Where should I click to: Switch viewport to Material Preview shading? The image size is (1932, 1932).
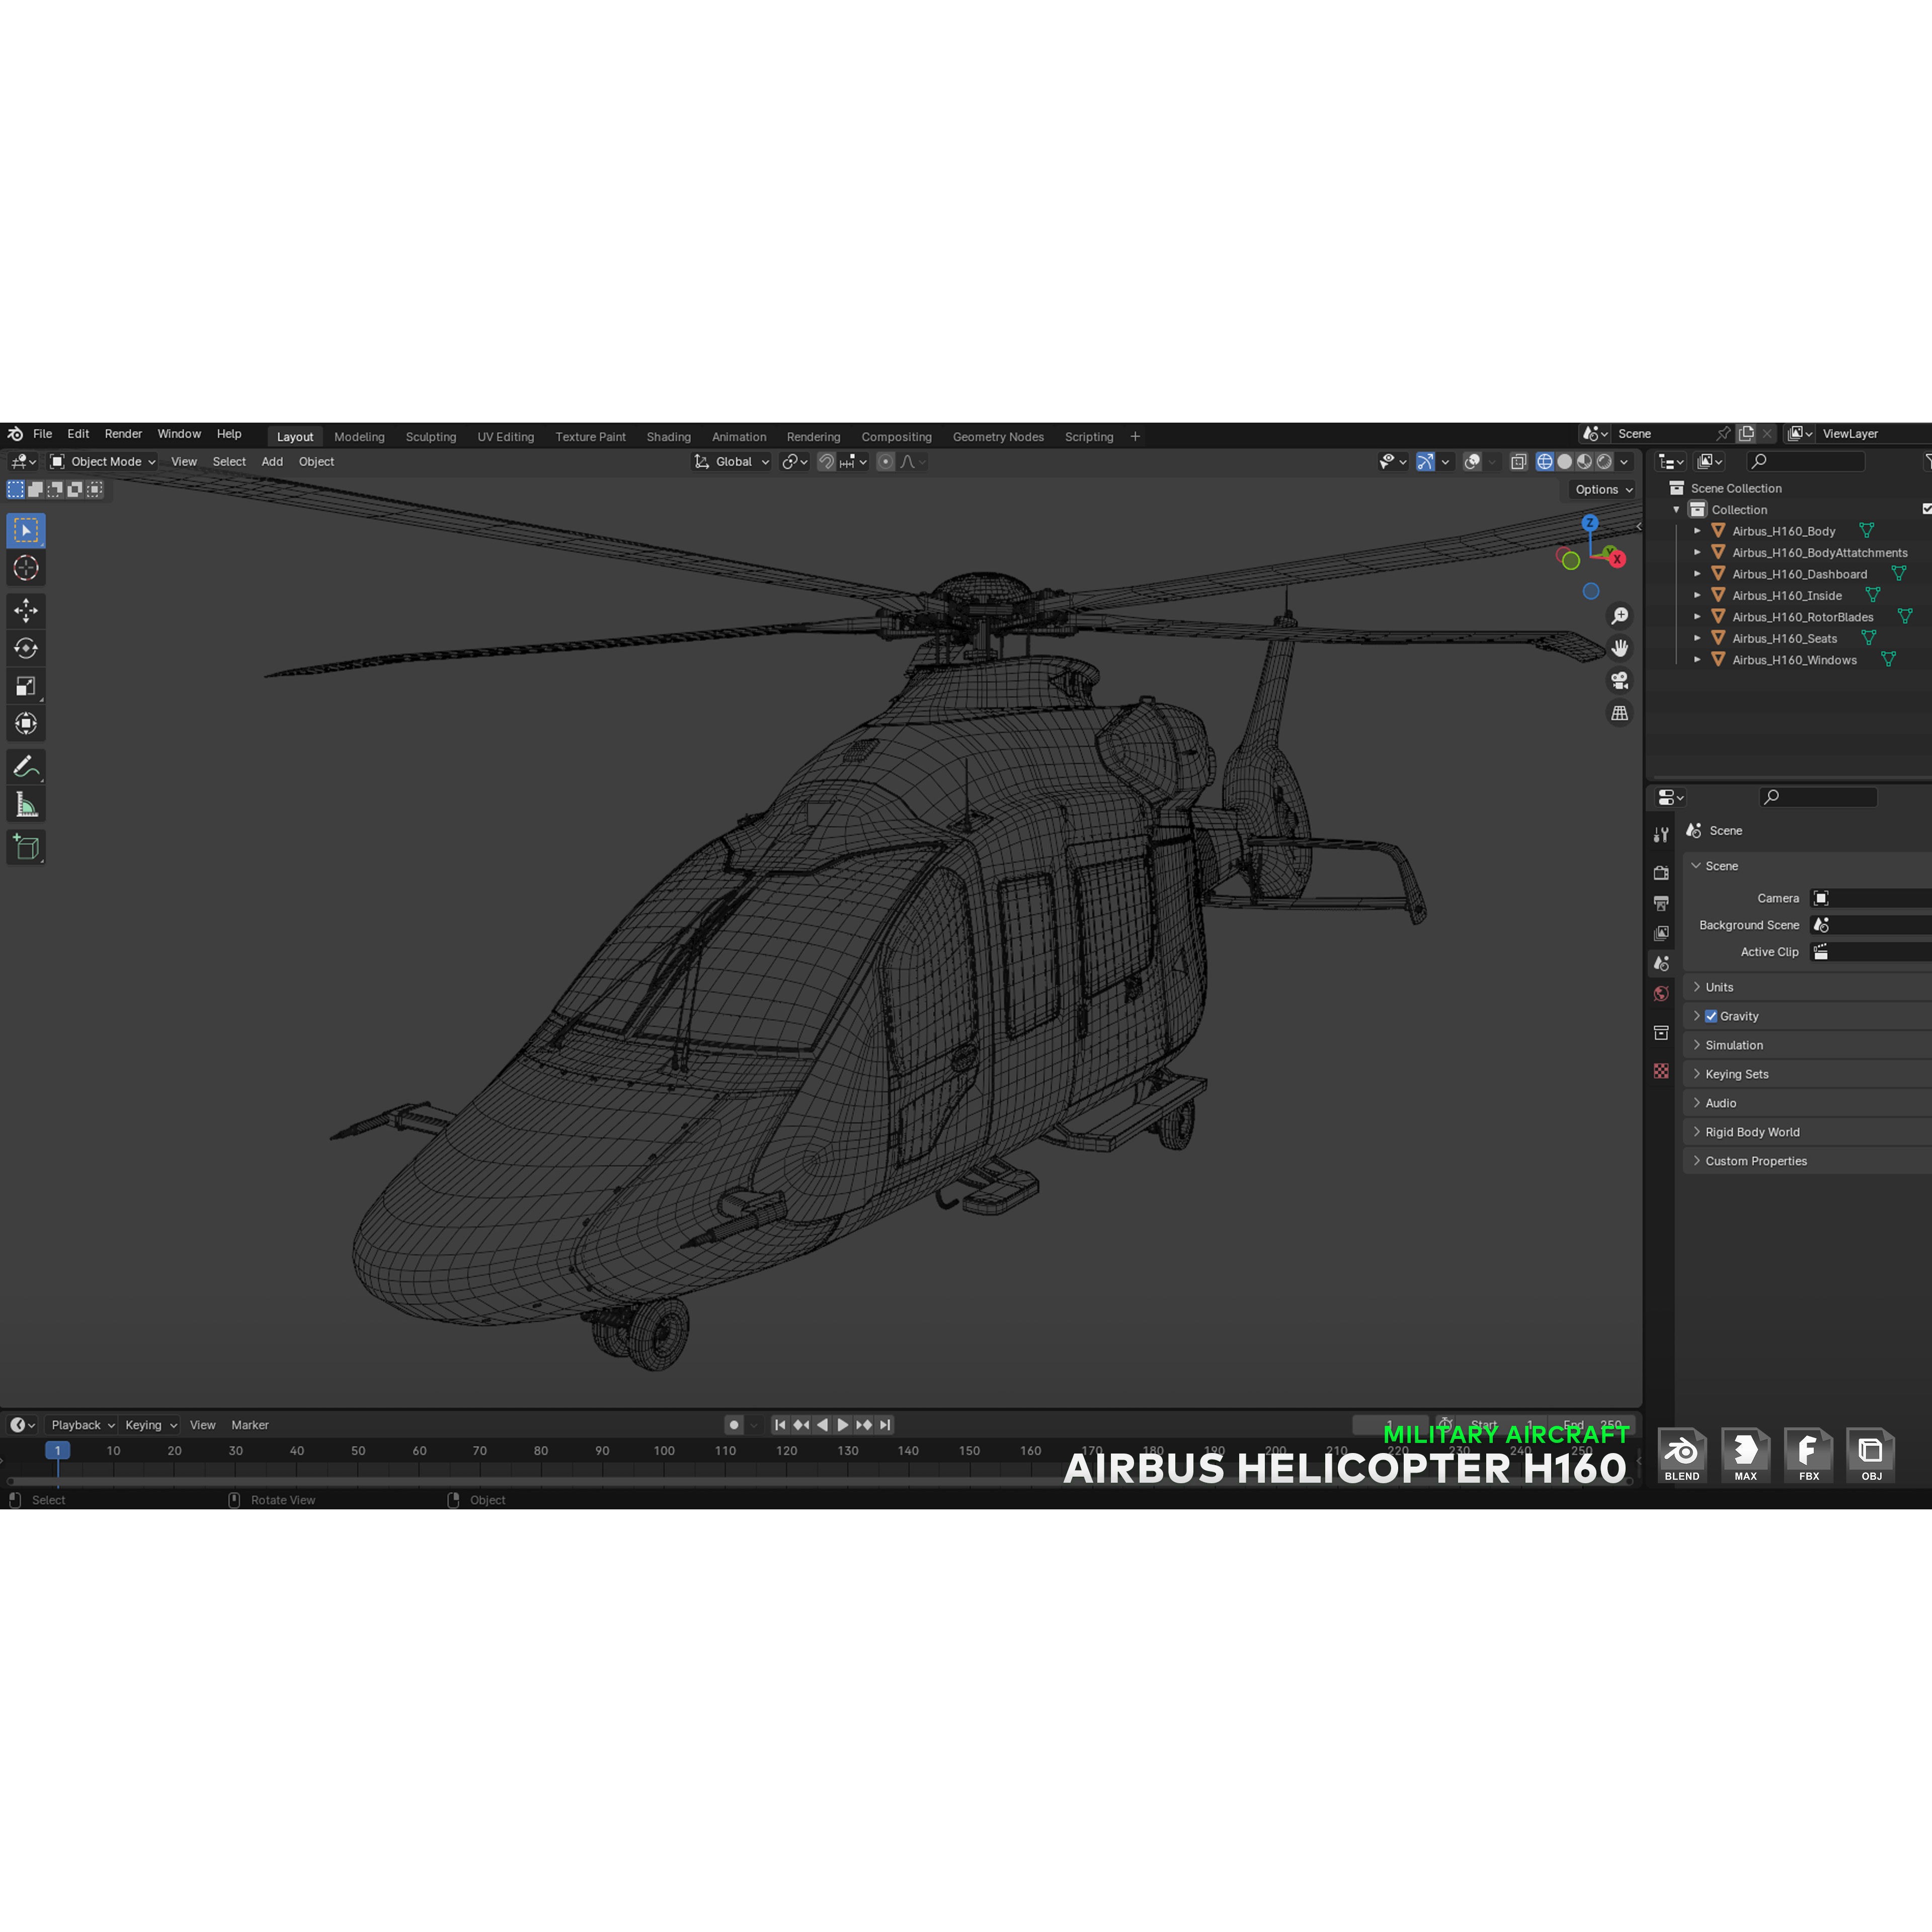click(x=1584, y=461)
